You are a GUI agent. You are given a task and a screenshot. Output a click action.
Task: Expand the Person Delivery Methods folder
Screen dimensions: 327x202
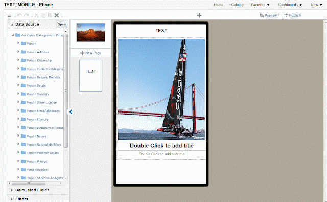[18, 77]
